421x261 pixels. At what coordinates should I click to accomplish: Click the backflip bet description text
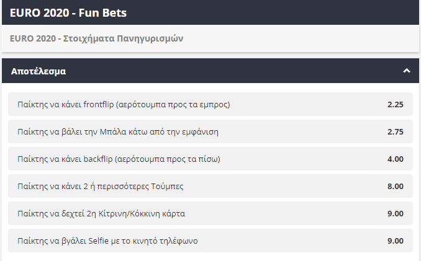119,159
